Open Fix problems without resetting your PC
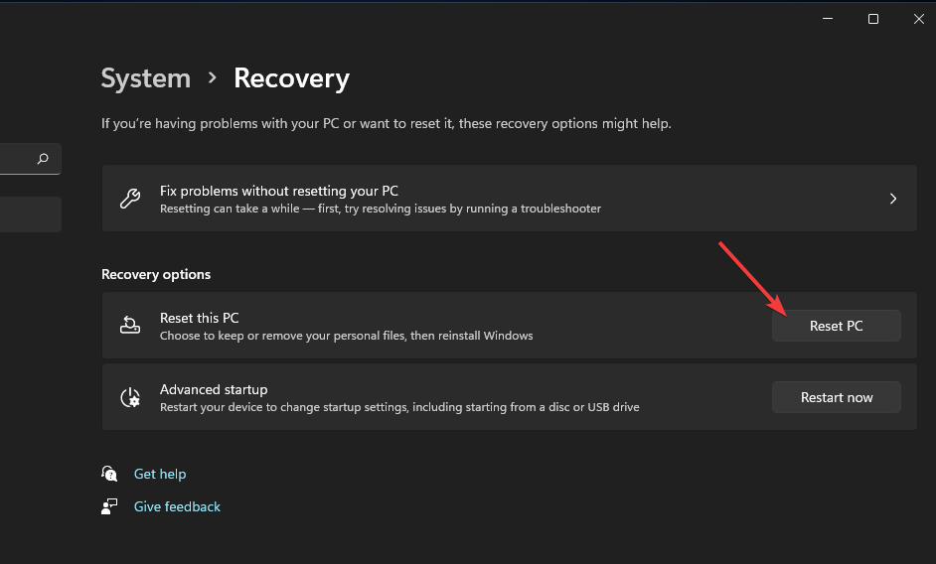Viewport: 936px width, 564px height. pyautogui.click(x=279, y=191)
